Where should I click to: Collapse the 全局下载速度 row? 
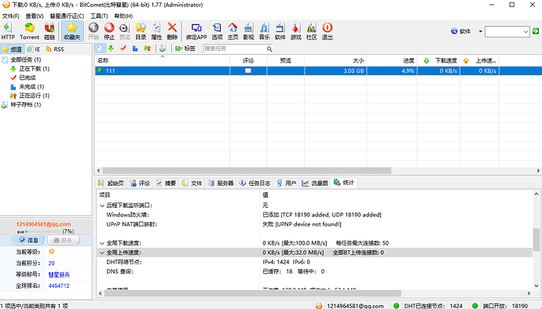tap(102, 243)
